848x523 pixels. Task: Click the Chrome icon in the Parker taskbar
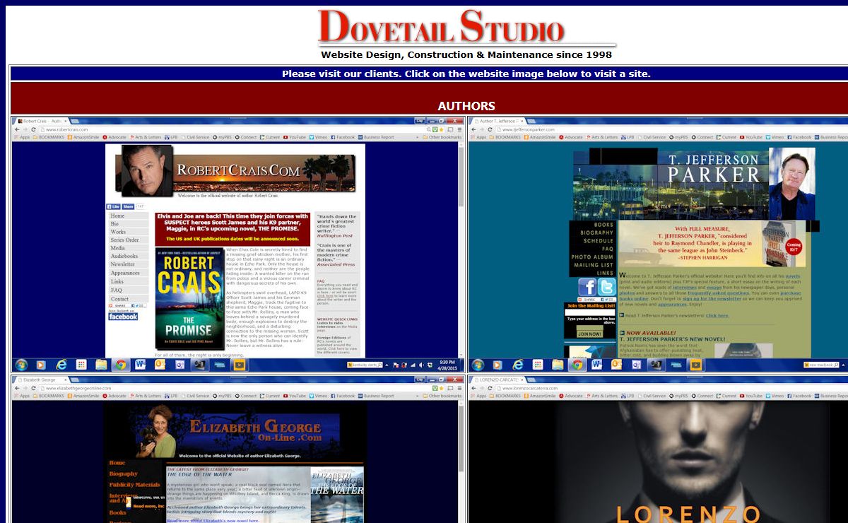pos(577,365)
